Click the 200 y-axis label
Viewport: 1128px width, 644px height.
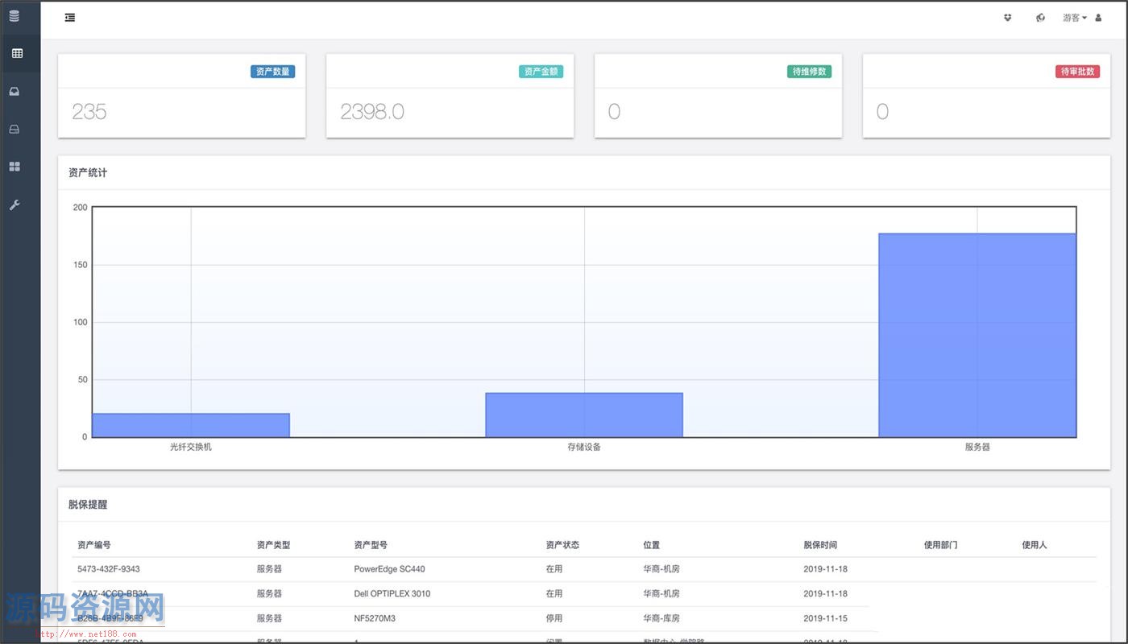(80, 208)
